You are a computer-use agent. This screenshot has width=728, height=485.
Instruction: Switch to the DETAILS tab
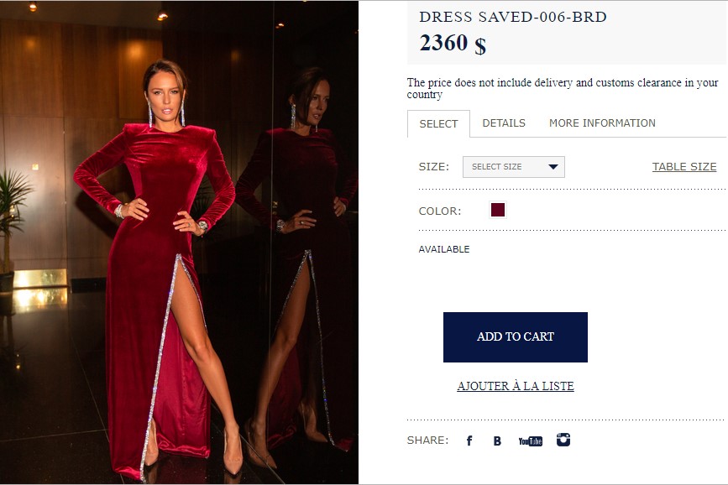tap(504, 123)
